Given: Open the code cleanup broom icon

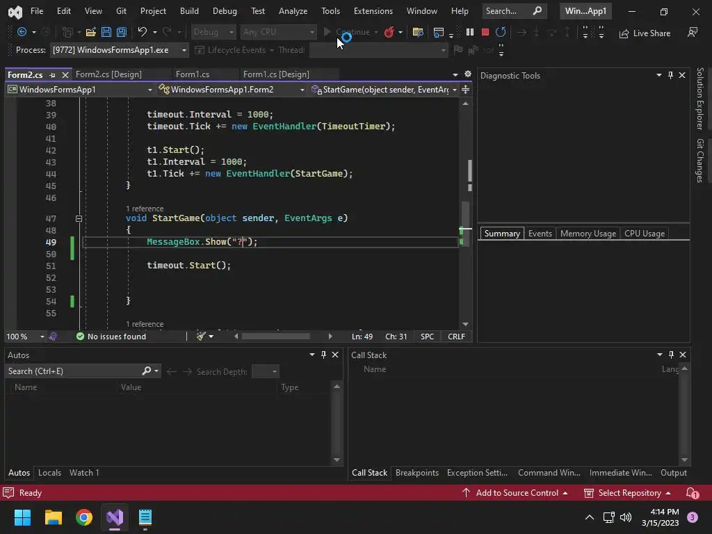Looking at the screenshot, I should pyautogui.click(x=202, y=337).
